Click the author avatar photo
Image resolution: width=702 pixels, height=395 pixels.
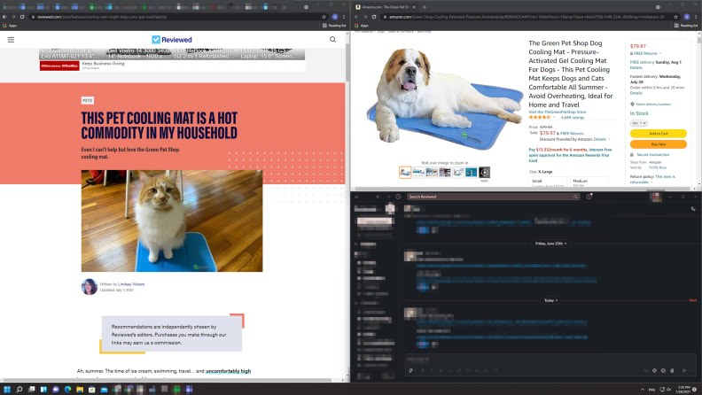[x=90, y=287]
